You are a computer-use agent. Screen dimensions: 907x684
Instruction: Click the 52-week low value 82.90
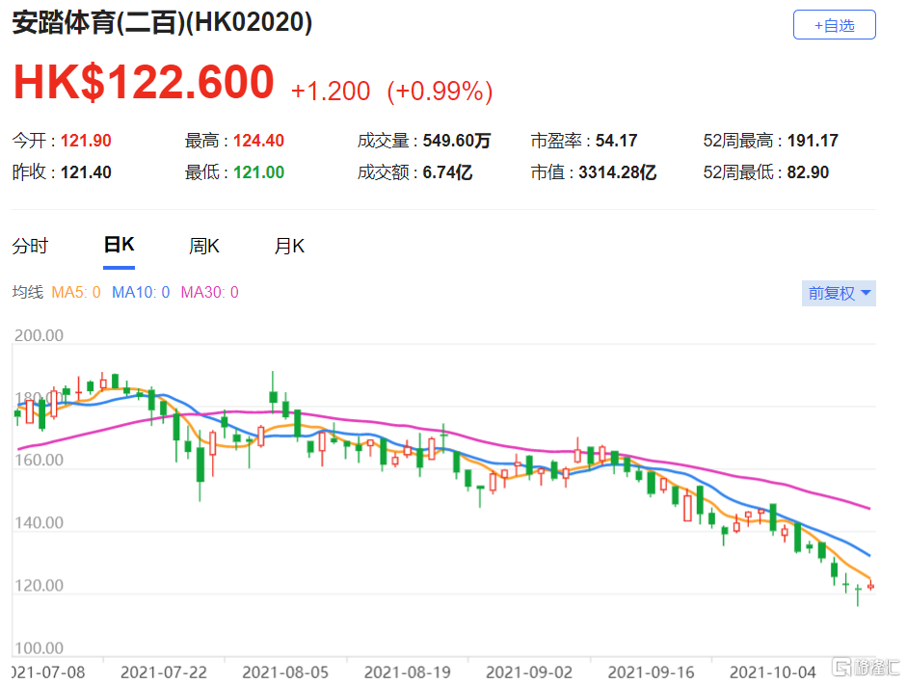[x=808, y=172]
